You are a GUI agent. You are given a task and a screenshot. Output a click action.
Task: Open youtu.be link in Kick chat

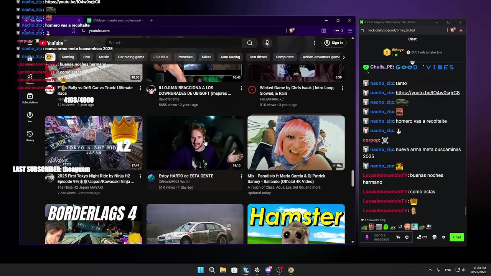pos(427,93)
